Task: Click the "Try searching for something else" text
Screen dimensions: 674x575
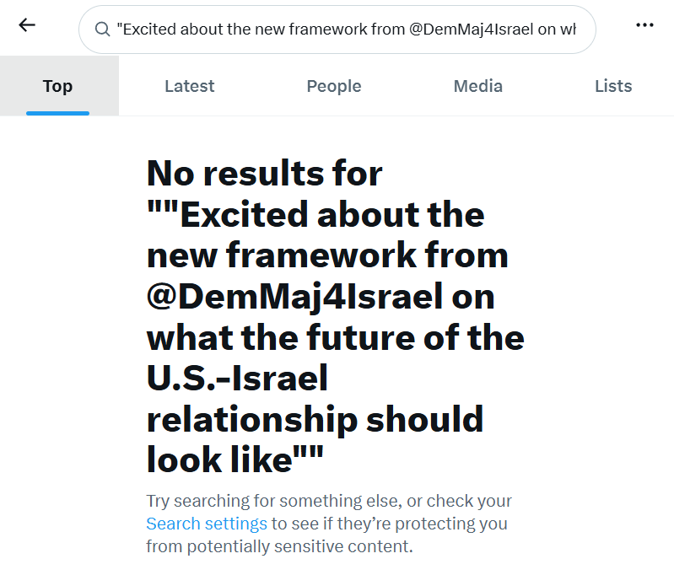Action: tap(273, 501)
